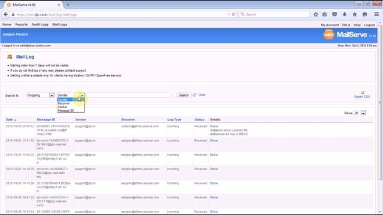The width and height of the screenshot is (383, 215).
Task: Expand the Outgoing search-in dropdown
Action: click(x=40, y=96)
